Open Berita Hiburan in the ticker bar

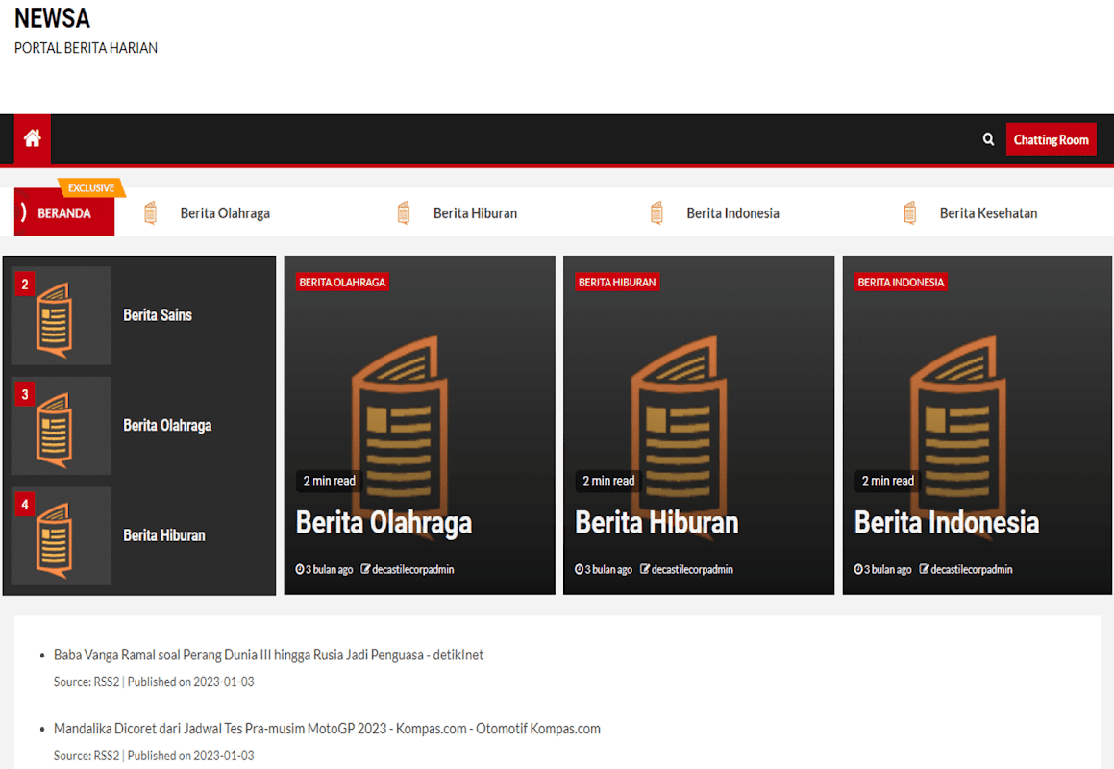pyautogui.click(x=475, y=213)
